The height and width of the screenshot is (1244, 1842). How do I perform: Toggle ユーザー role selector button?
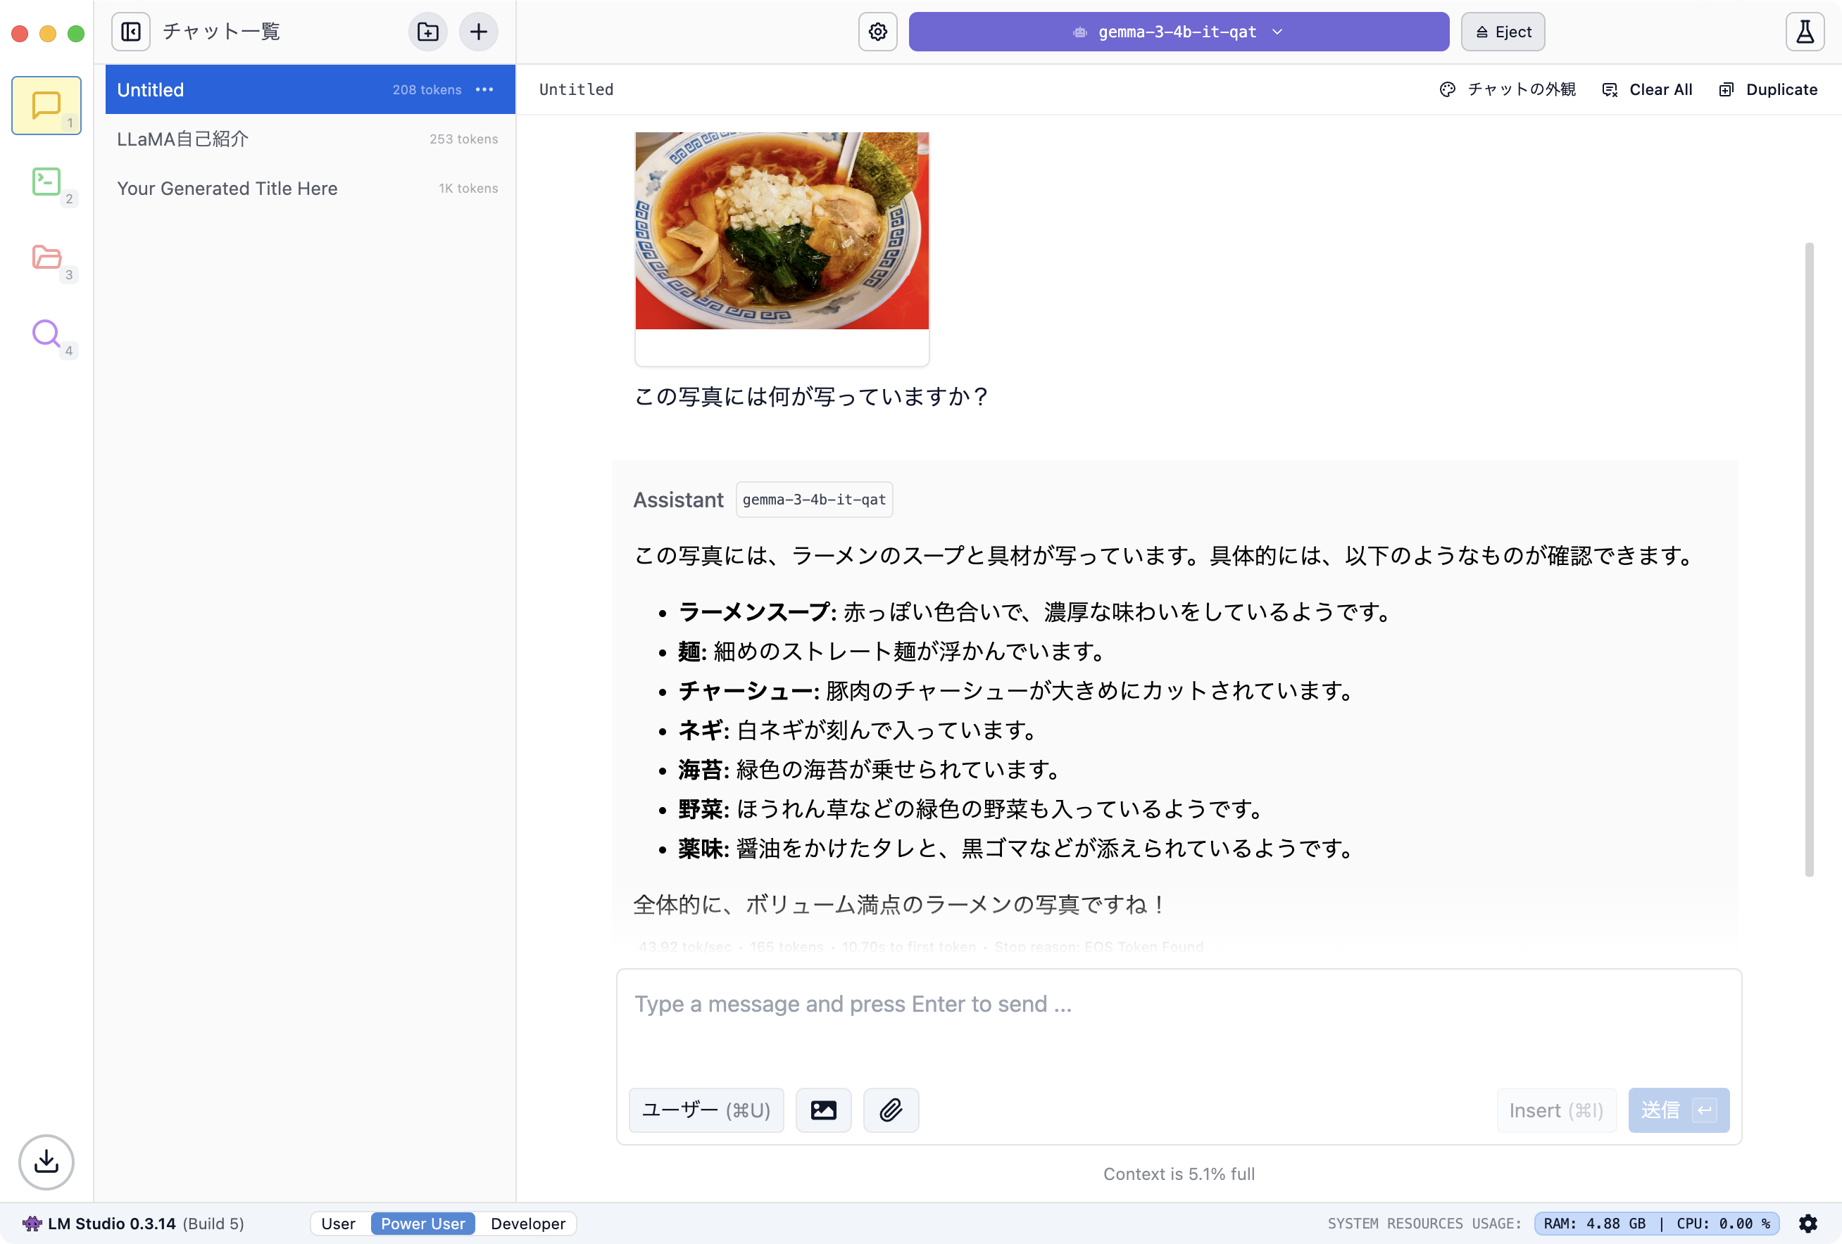pos(706,1110)
